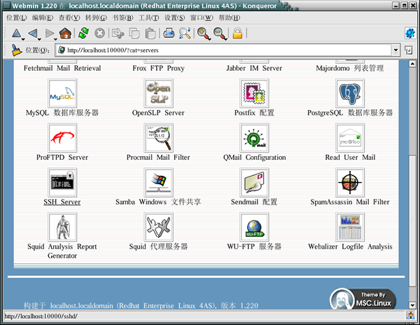Screen dimensions: 420x325
Task: Open the ProFTPD Server icon
Action: click(x=62, y=138)
